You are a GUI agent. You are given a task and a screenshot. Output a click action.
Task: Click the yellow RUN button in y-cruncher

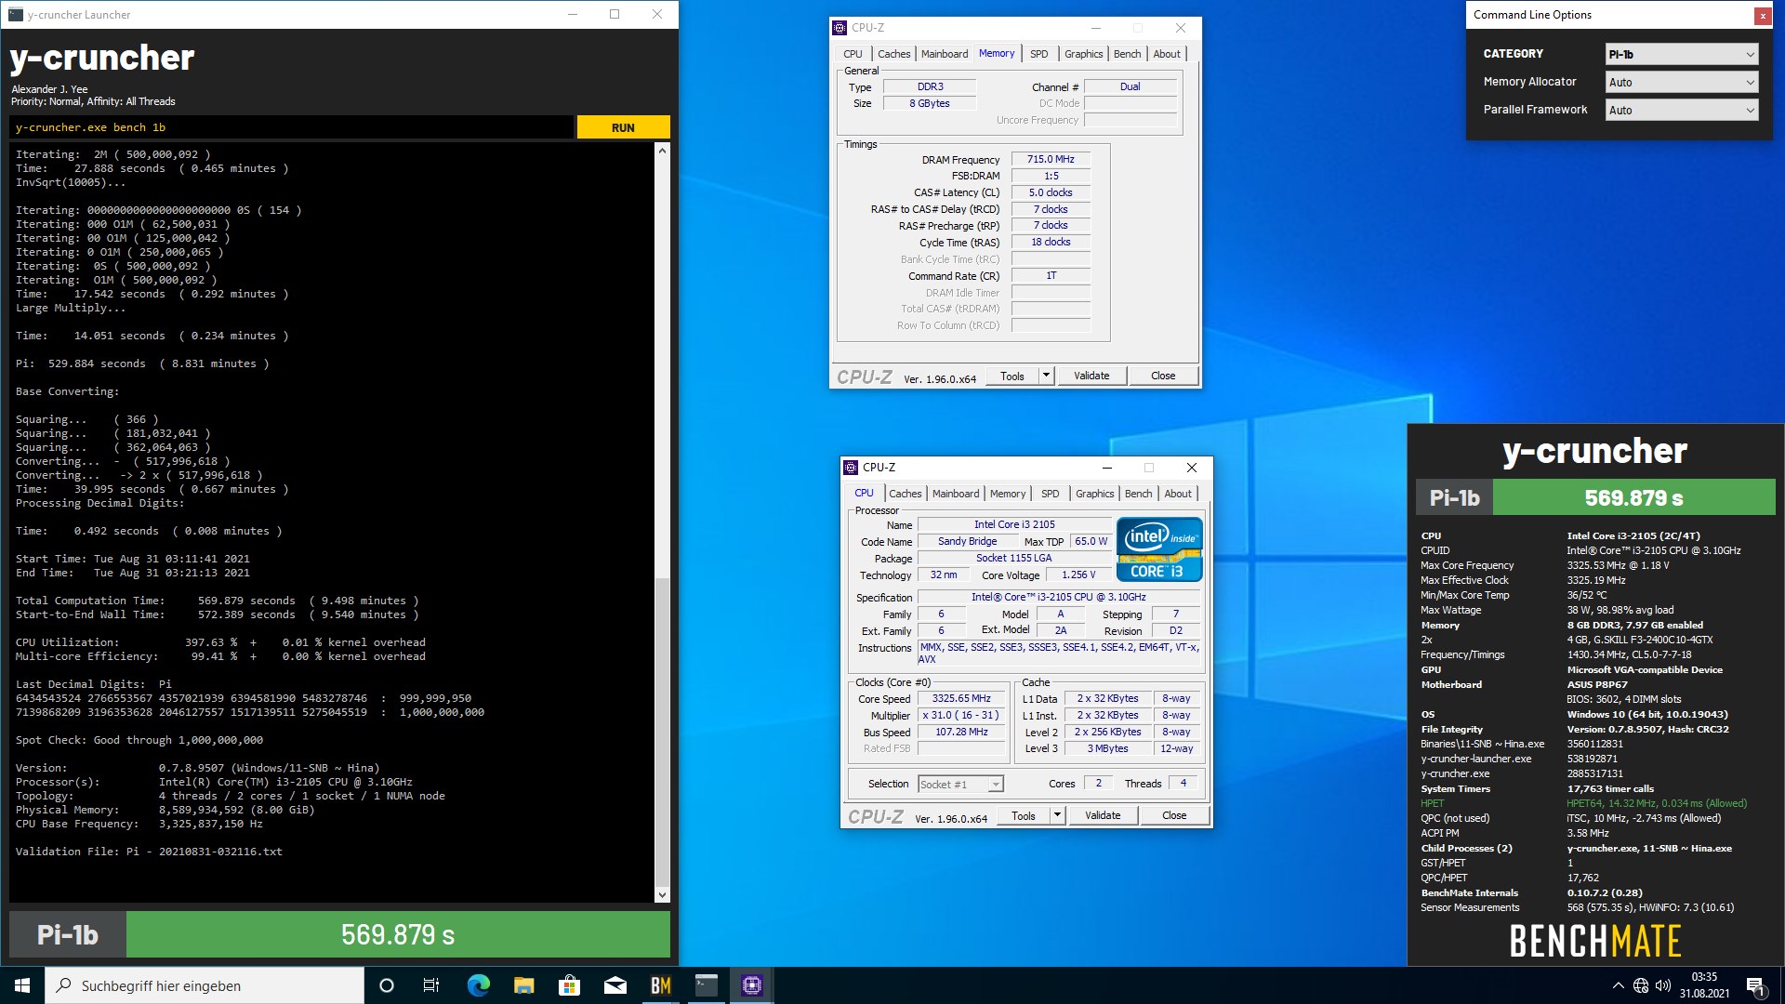623,127
